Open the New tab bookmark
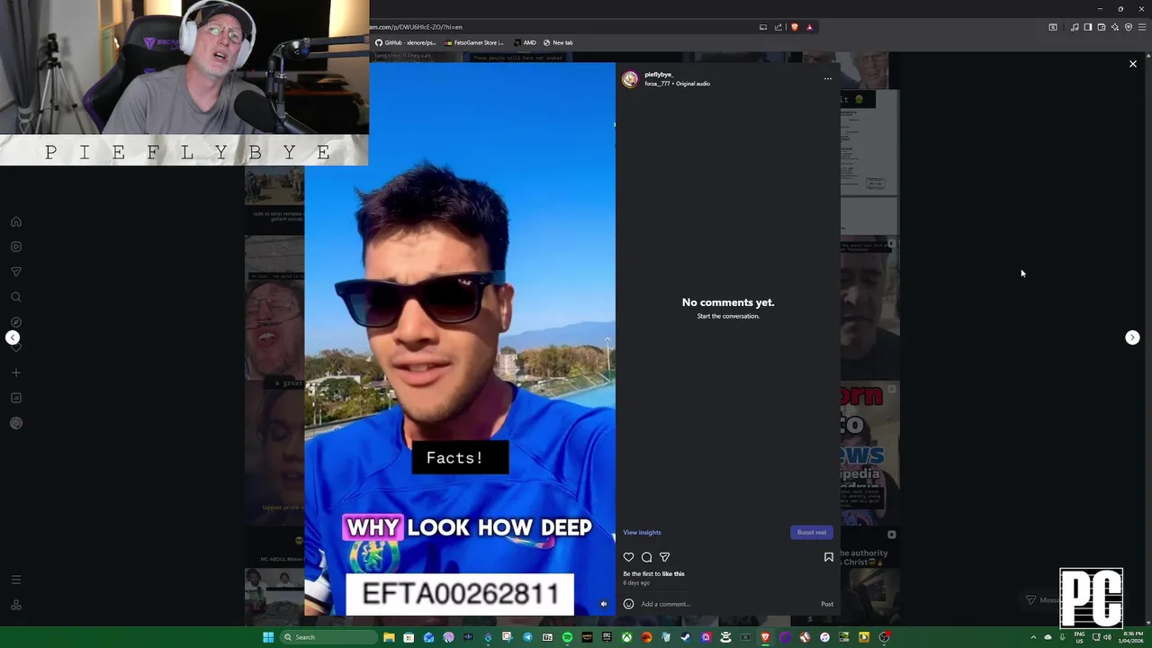The height and width of the screenshot is (648, 1152). click(558, 42)
